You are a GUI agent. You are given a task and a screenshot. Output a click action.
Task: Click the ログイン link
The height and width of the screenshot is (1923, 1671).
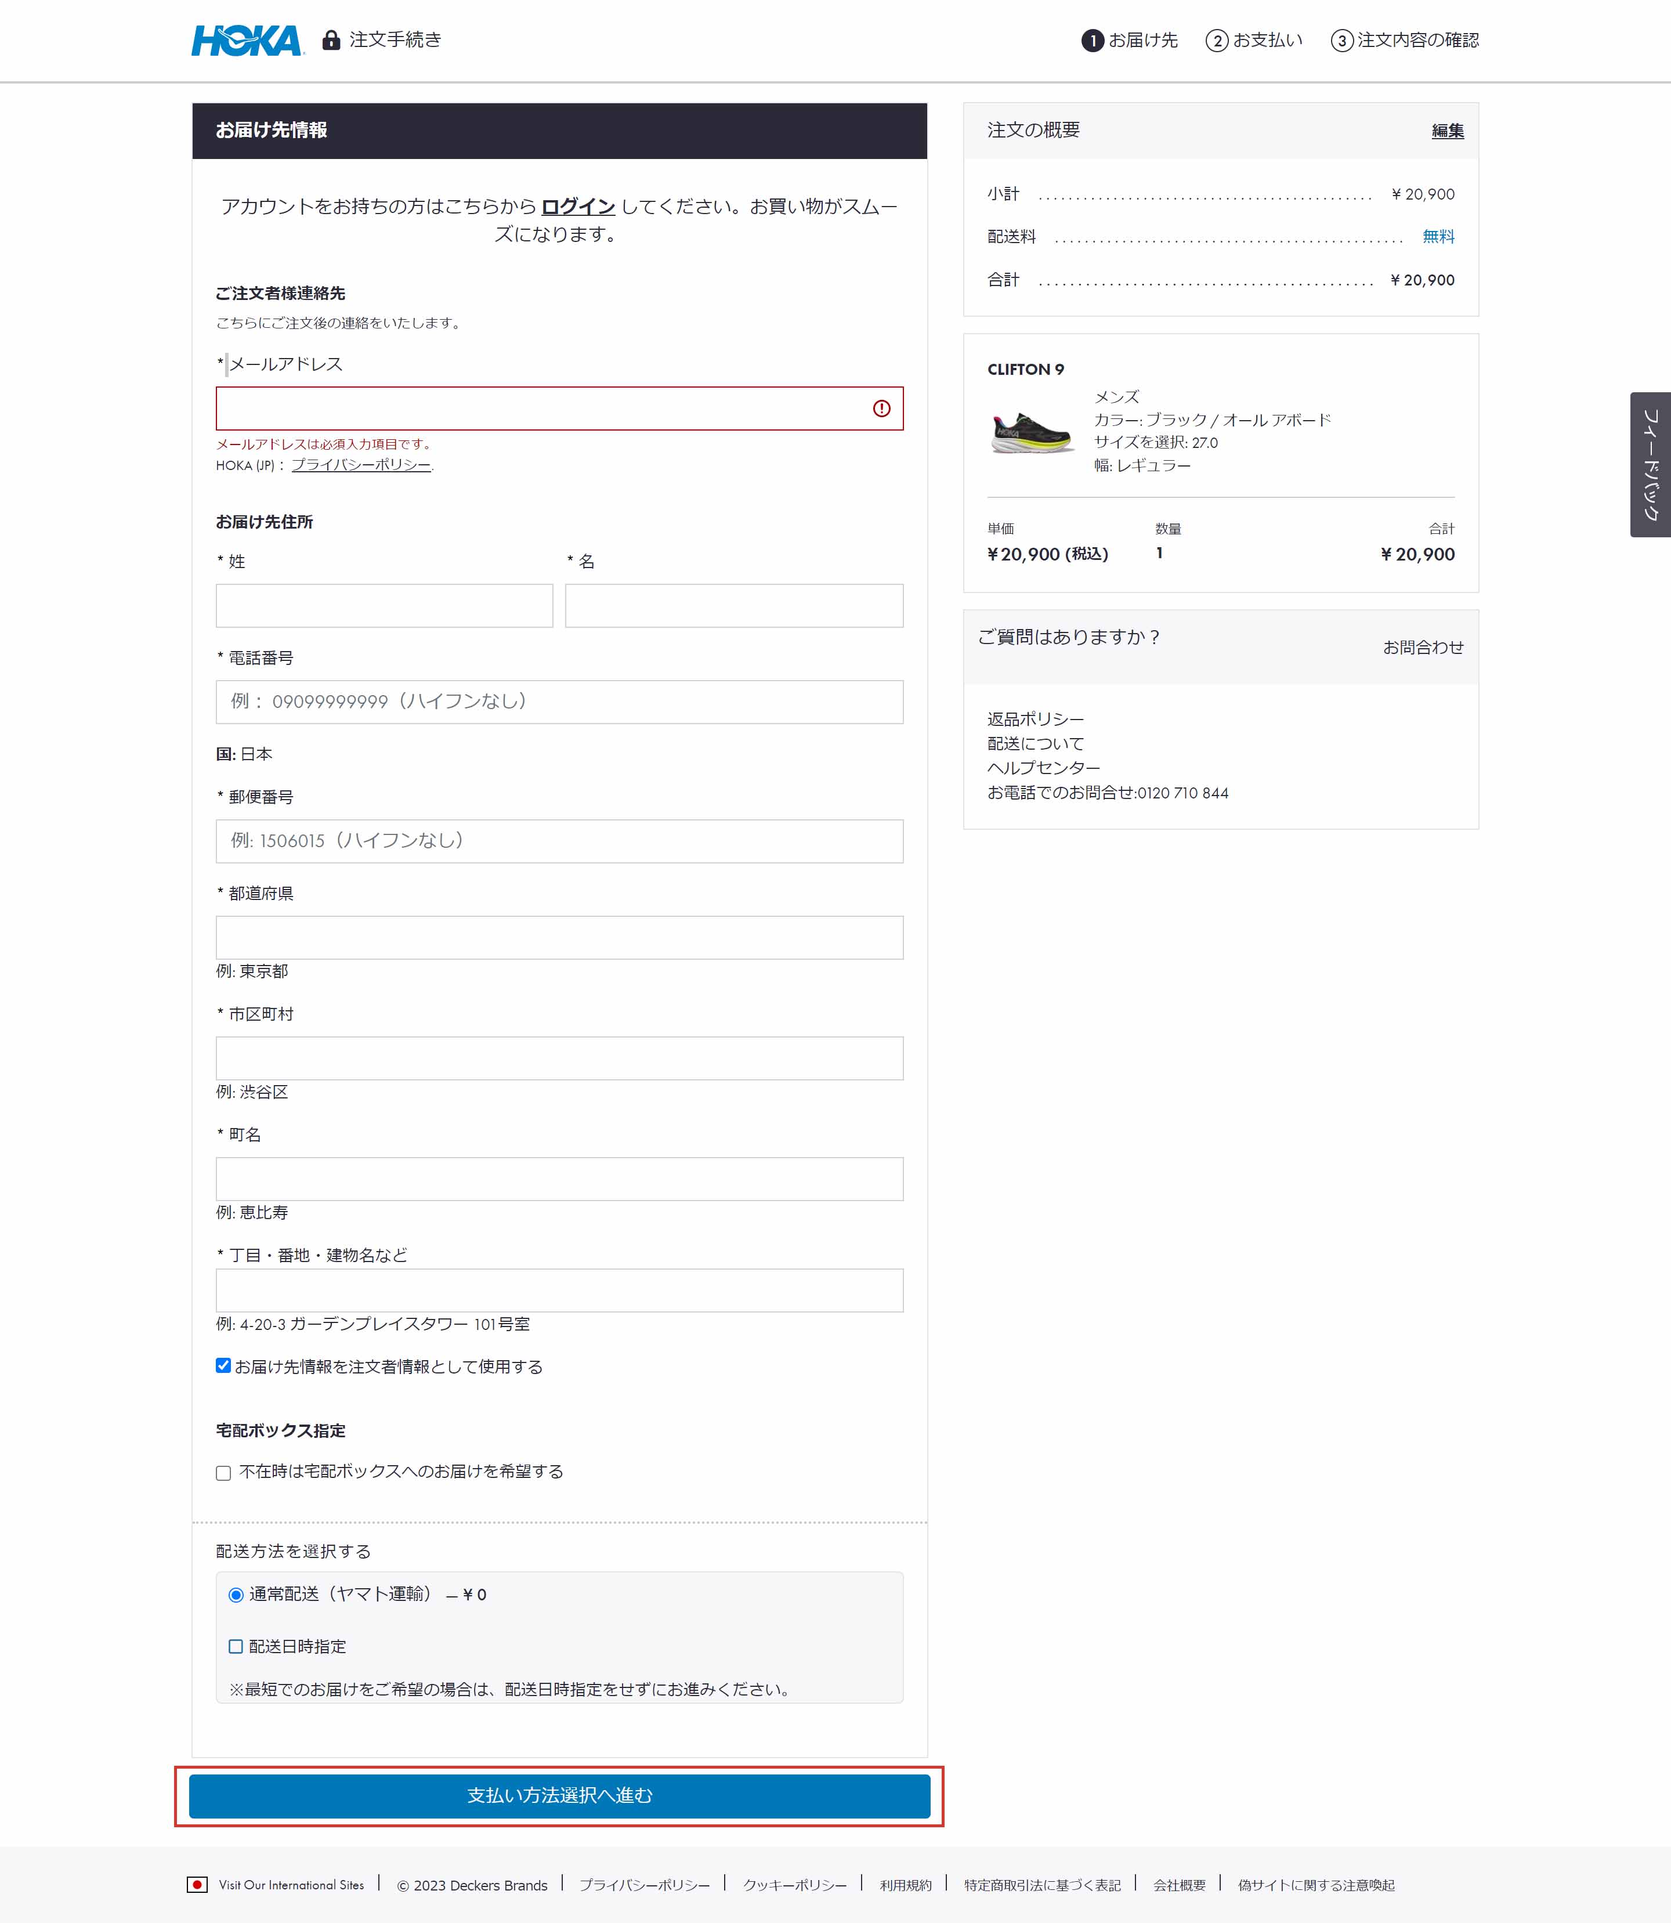coord(578,206)
